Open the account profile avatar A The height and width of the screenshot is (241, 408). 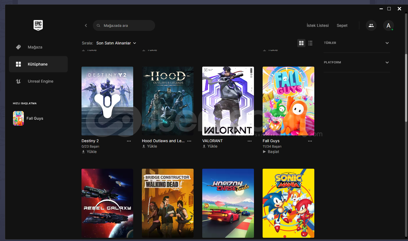389,25
